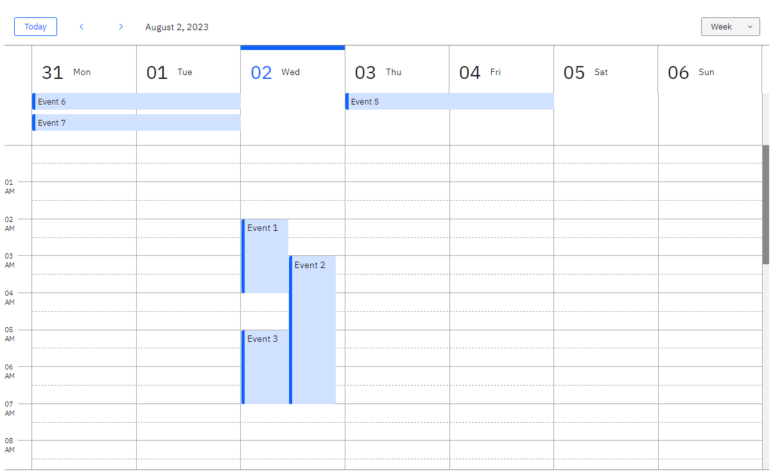Click the vertical scrollbar thumb
The height and width of the screenshot is (474, 773).
tap(765, 205)
